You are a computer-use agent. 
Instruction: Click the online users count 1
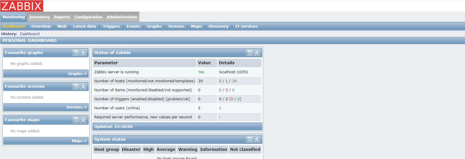[220, 108]
